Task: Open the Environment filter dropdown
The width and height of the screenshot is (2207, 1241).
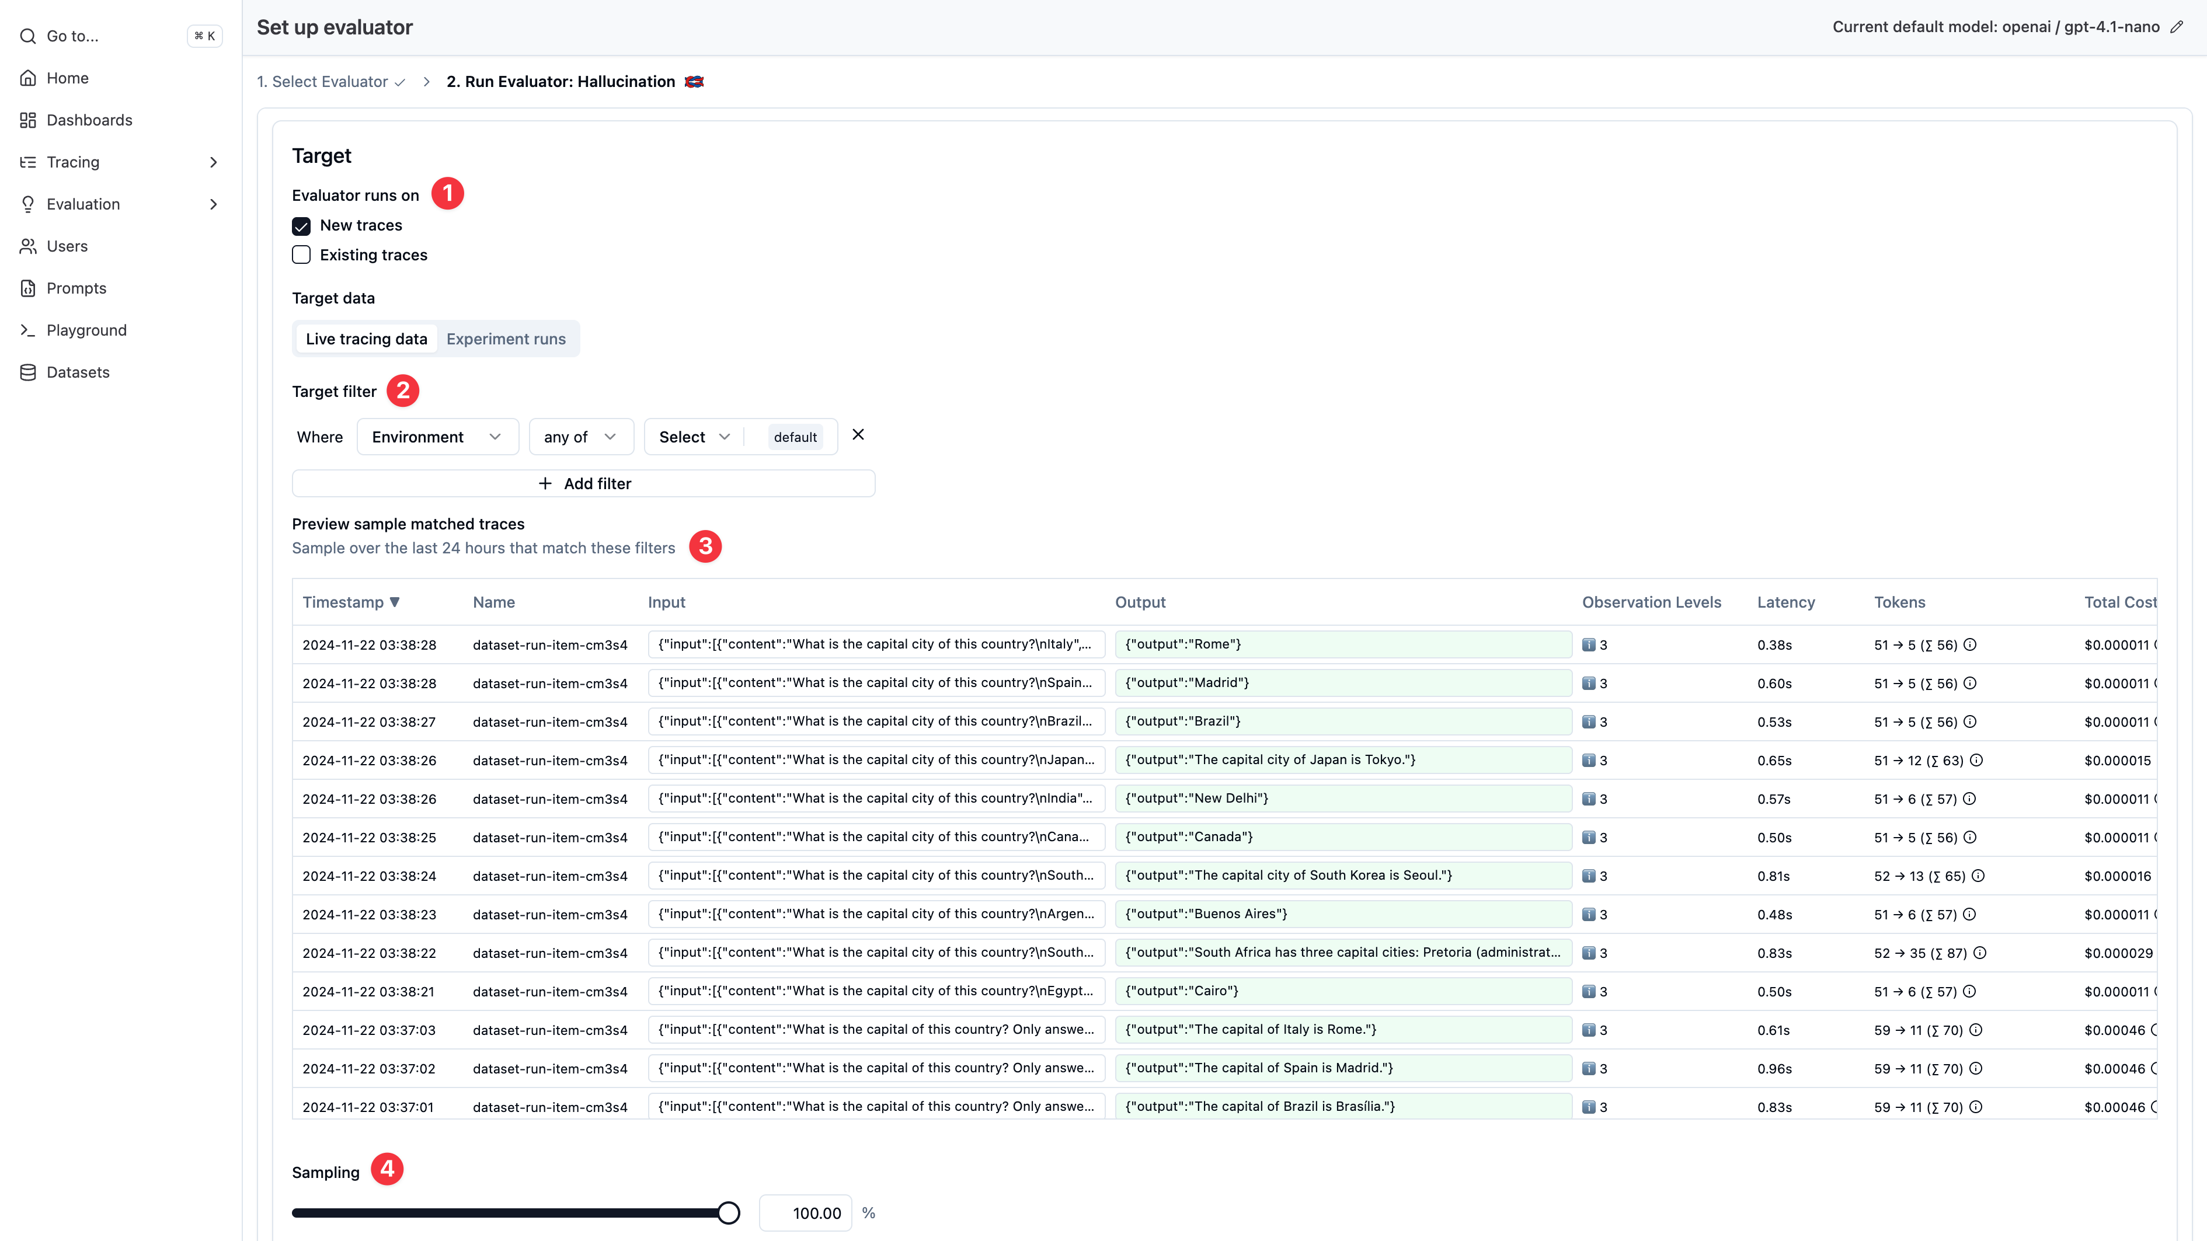Action: (437, 437)
